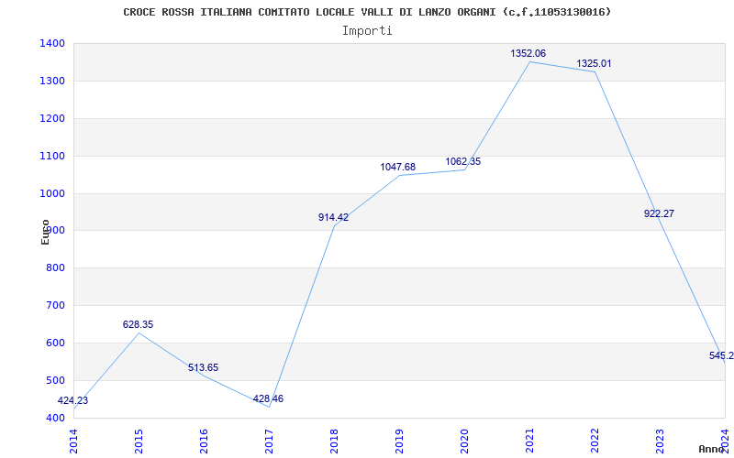The height and width of the screenshot is (458, 734).
Task: Click the 2014 x-axis label
Action: tap(73, 442)
